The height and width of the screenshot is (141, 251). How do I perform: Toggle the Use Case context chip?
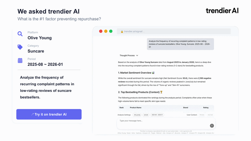210,115
